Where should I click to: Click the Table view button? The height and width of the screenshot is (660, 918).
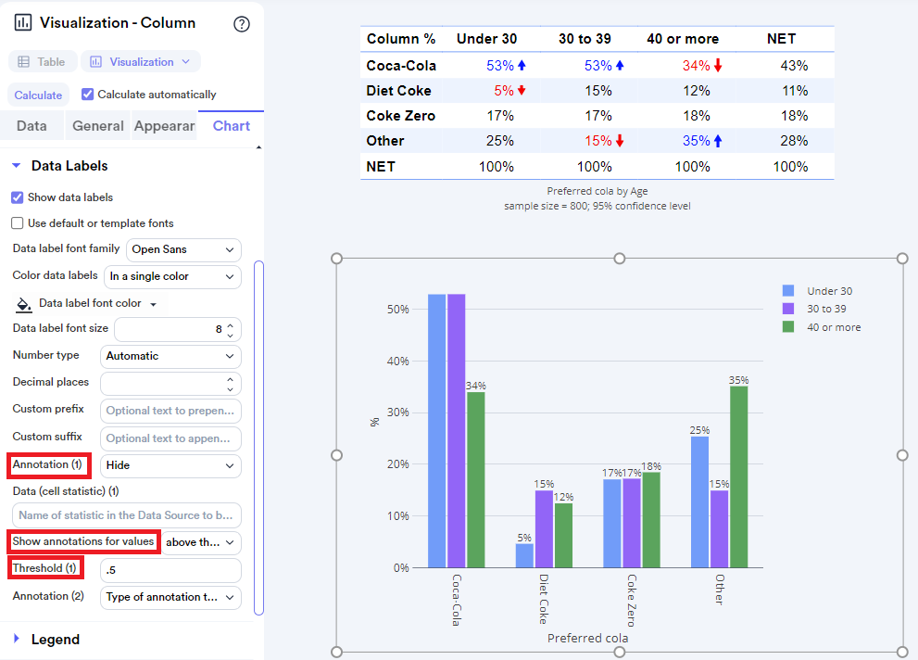43,61
